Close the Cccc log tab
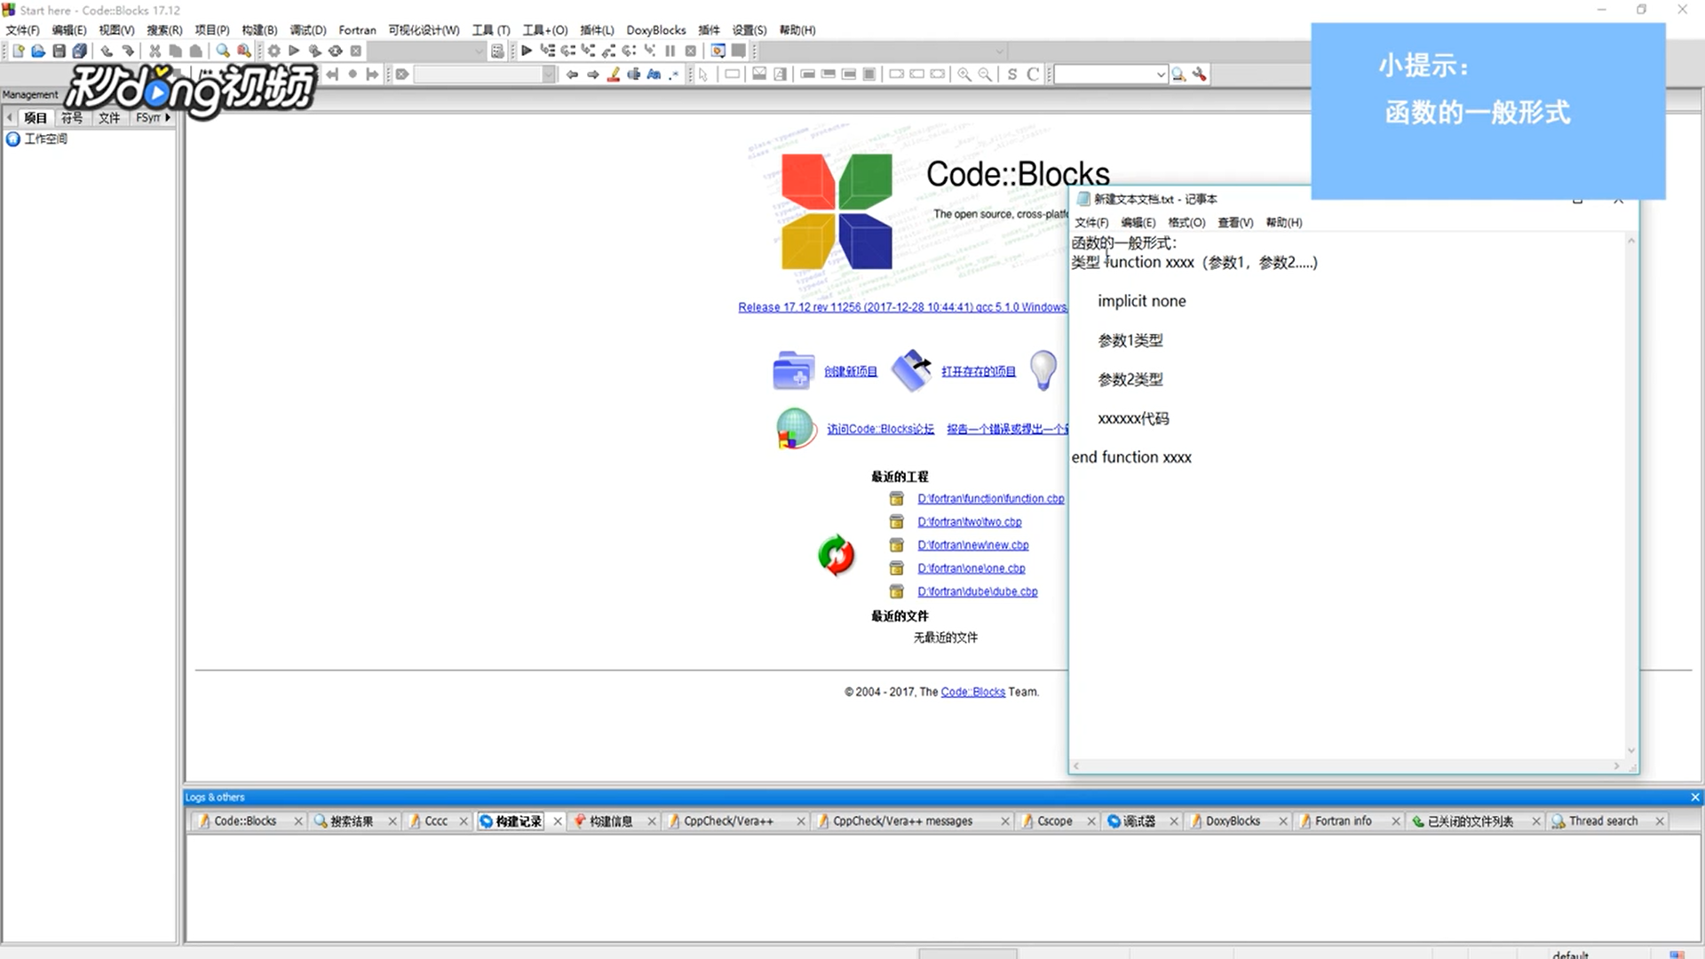 pos(464,821)
